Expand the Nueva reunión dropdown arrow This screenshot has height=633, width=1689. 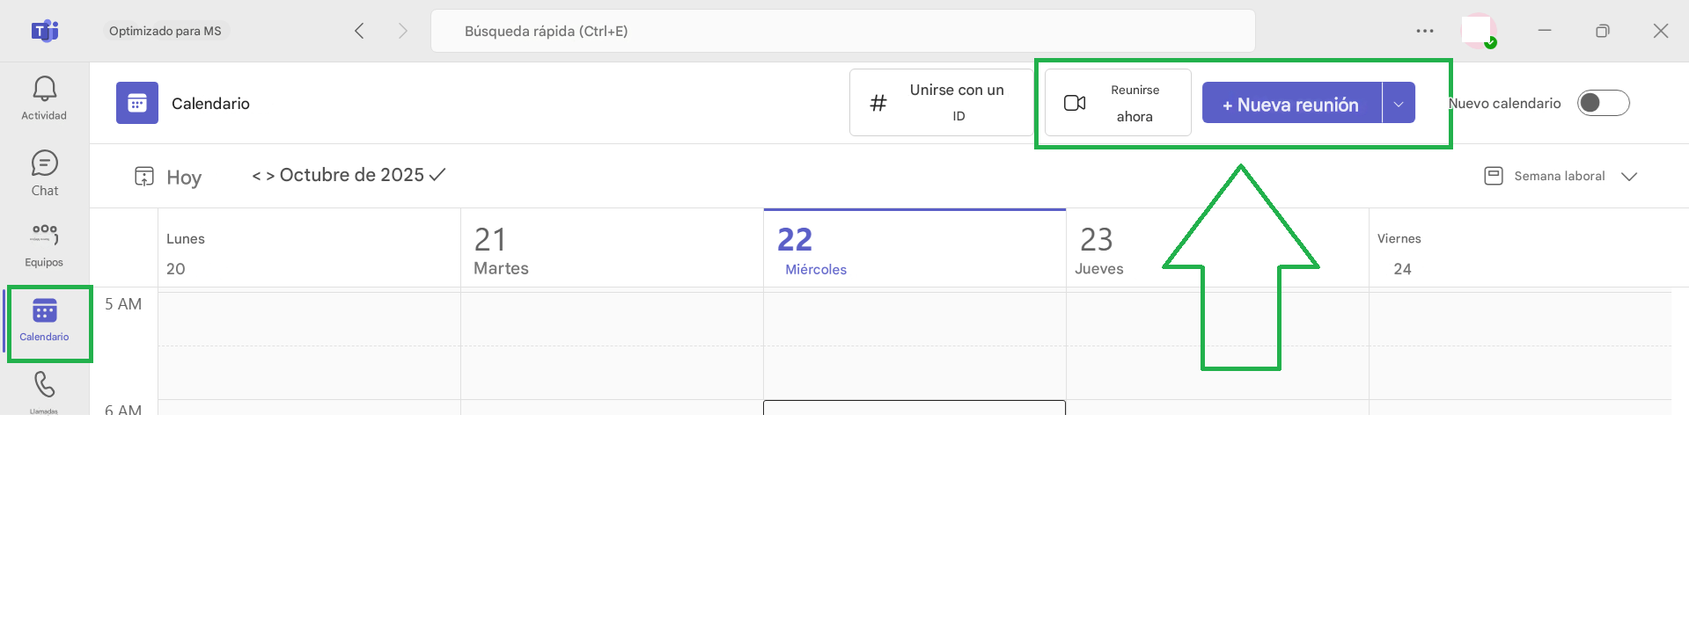(x=1399, y=103)
